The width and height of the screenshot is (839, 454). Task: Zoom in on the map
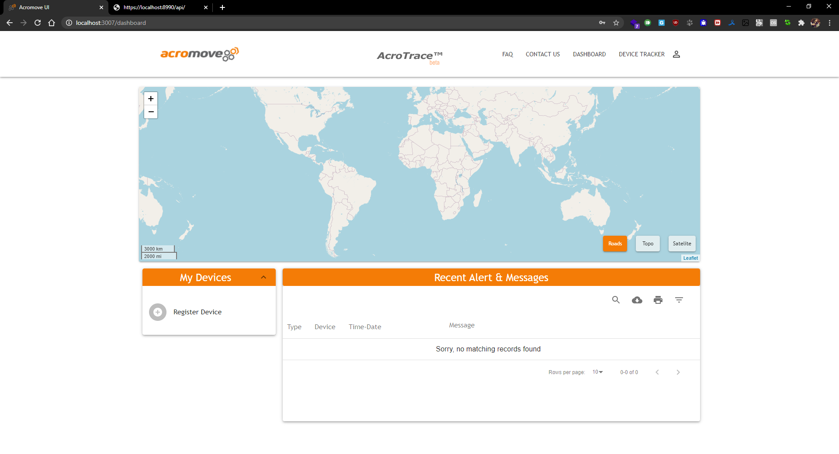(151, 99)
